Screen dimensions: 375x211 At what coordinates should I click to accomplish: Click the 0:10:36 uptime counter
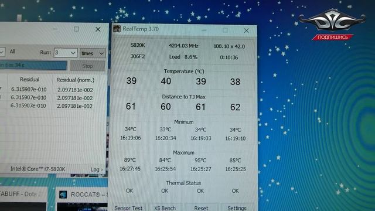click(229, 57)
